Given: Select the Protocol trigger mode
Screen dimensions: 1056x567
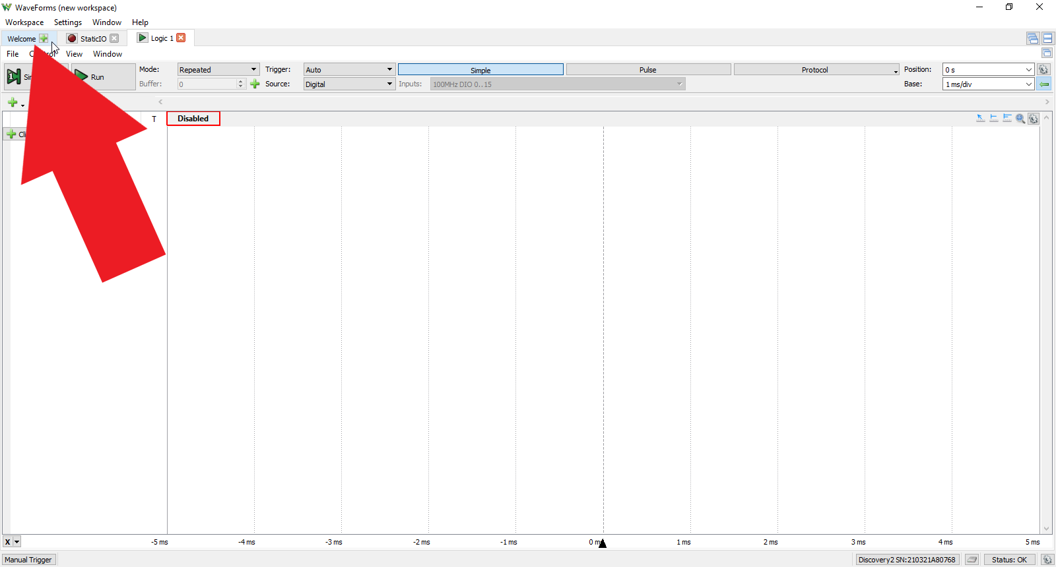Looking at the screenshot, I should click(x=816, y=70).
